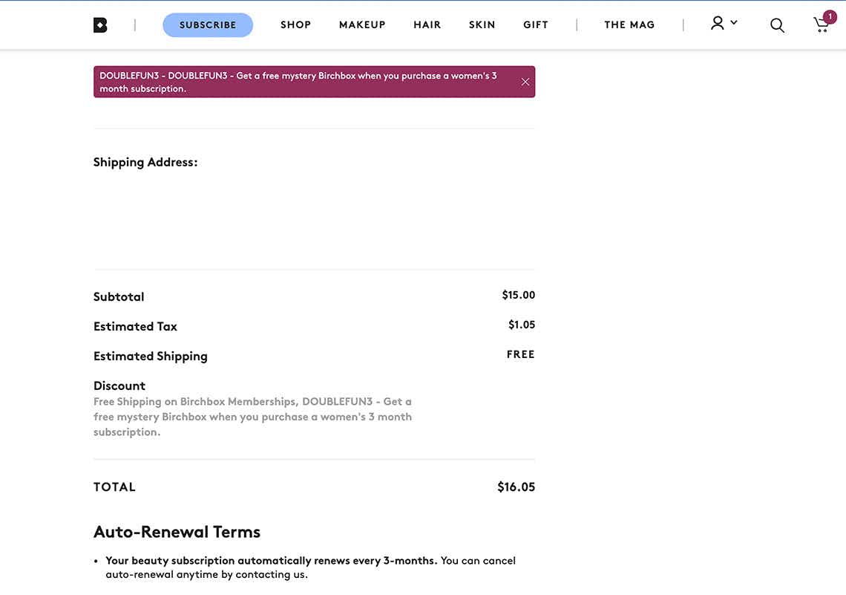Image resolution: width=846 pixels, height=595 pixels.
Task: Click the FREE shipping value
Action: coord(521,354)
